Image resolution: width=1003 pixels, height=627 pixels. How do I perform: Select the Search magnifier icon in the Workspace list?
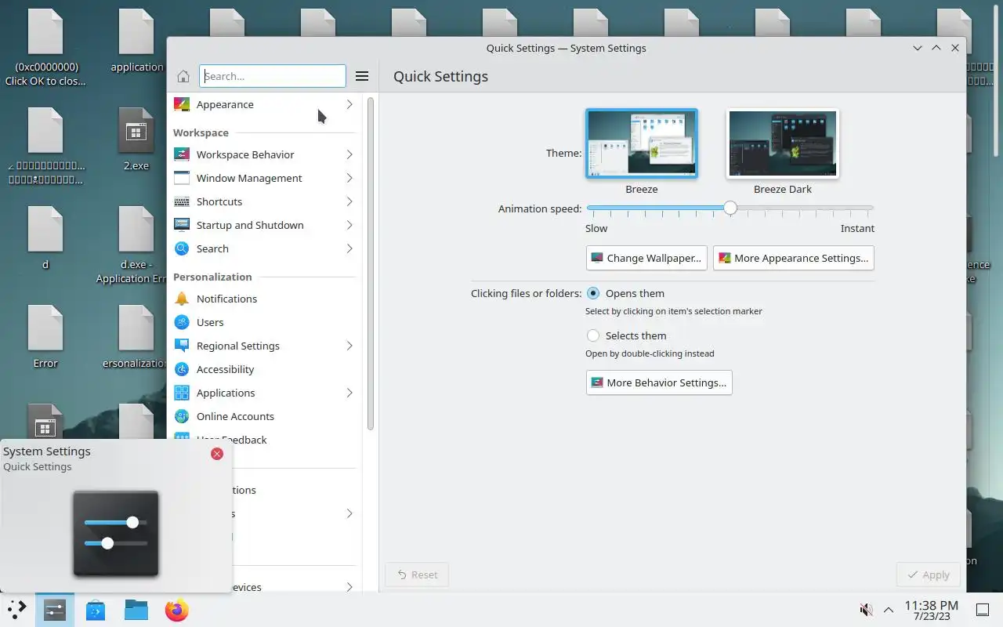[x=182, y=248]
